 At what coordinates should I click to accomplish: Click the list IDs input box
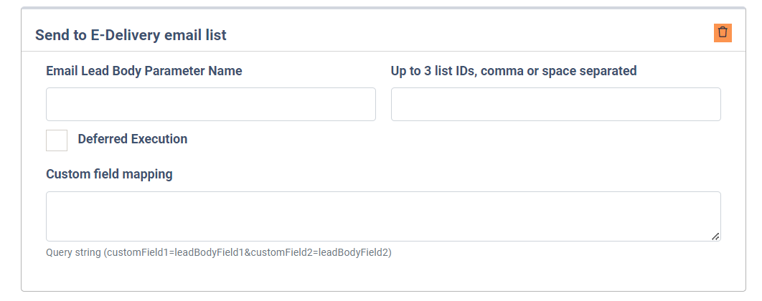[x=555, y=105]
